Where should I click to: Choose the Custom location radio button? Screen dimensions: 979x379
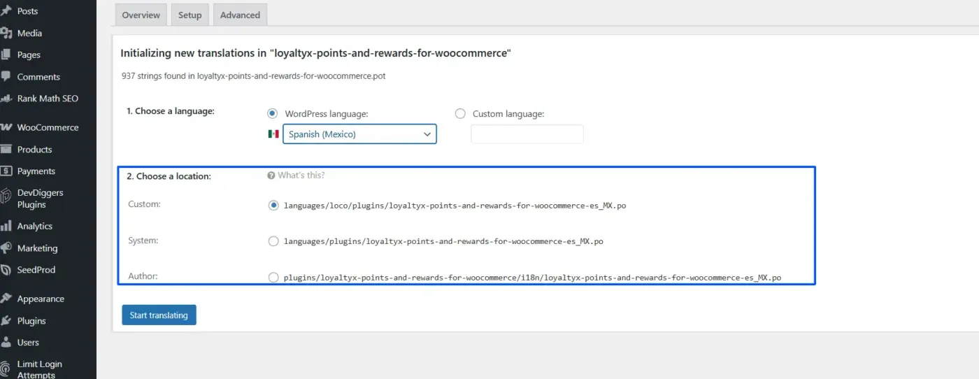273,206
